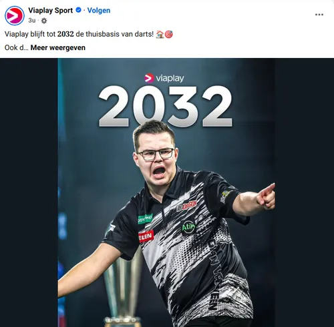Open the three-dot post options menu
Image resolution: width=334 pixels, height=327 pixels.
319,15
